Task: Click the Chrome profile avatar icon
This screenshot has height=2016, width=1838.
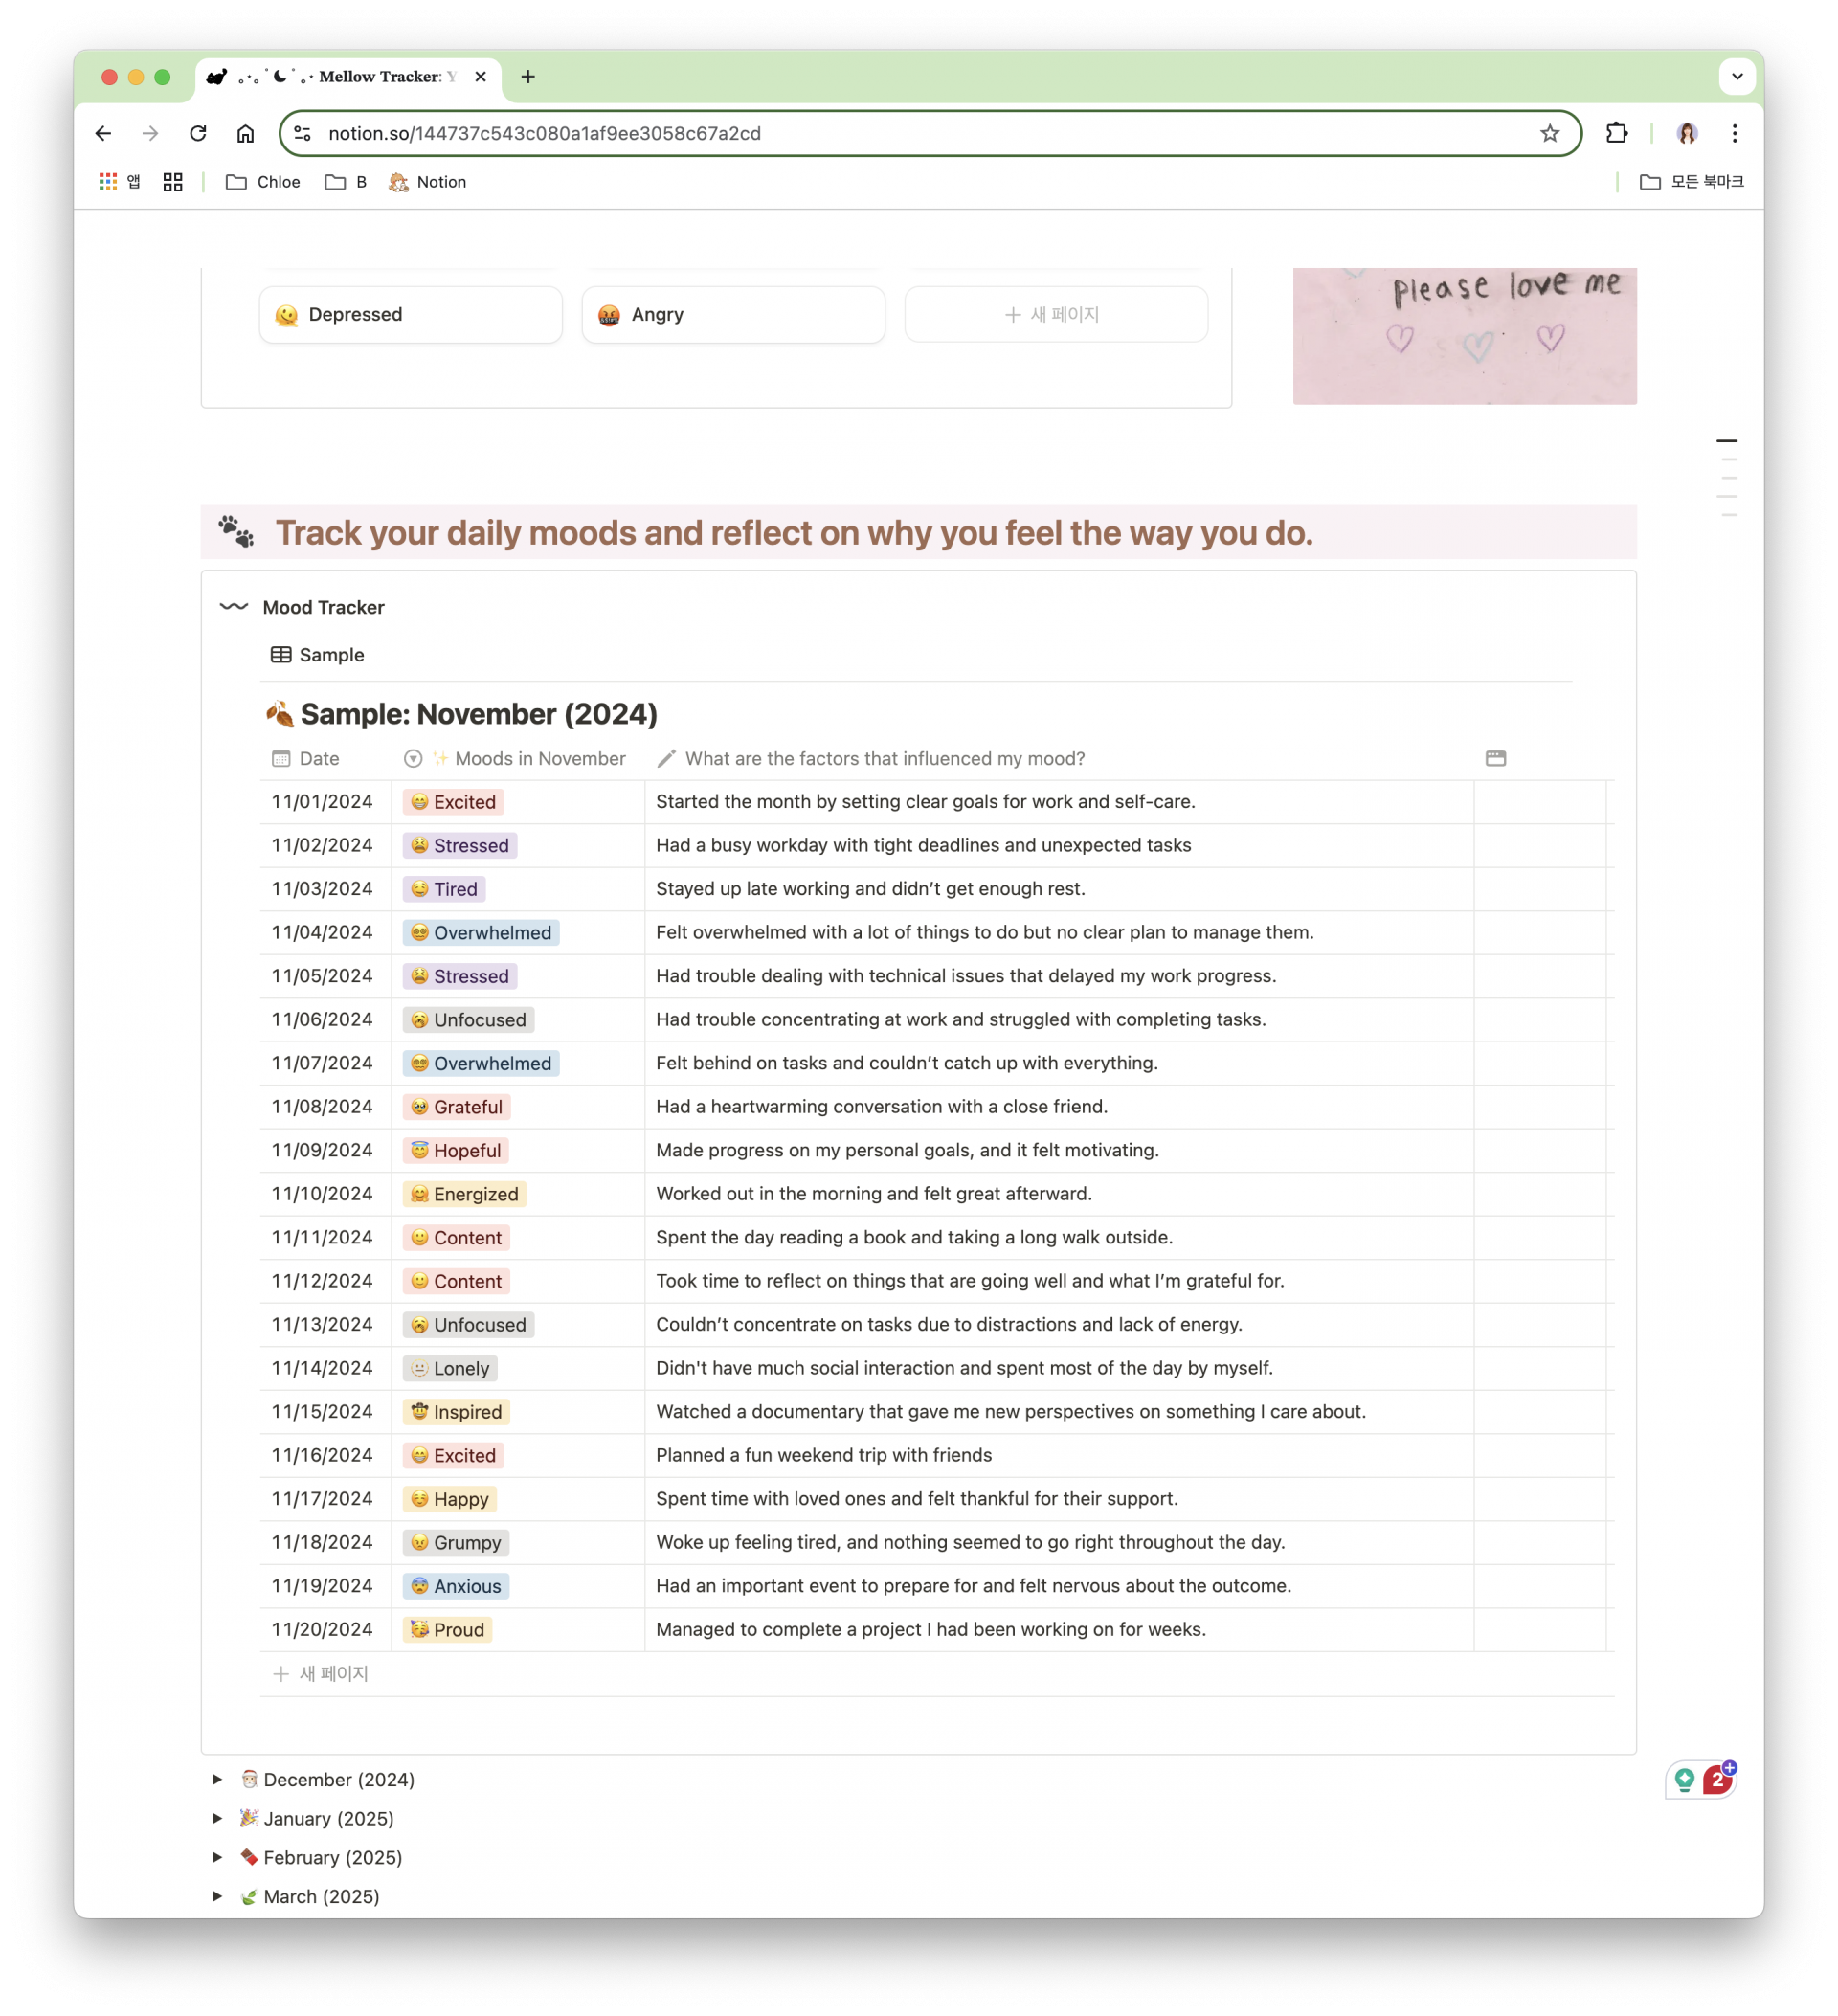Action: tap(1687, 133)
